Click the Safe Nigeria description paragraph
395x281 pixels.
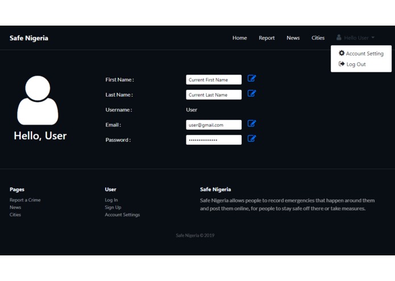[x=287, y=204]
